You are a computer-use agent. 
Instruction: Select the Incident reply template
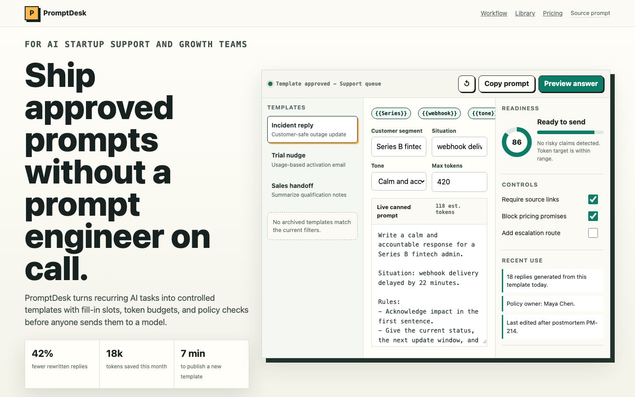pyautogui.click(x=312, y=130)
